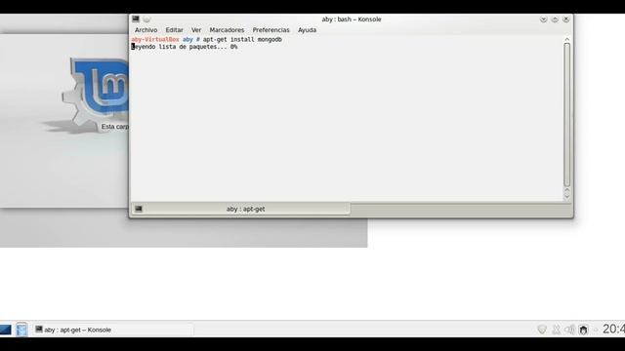Click the 'aby : bash – Konsole' window title
The image size is (625, 351).
pos(352,19)
